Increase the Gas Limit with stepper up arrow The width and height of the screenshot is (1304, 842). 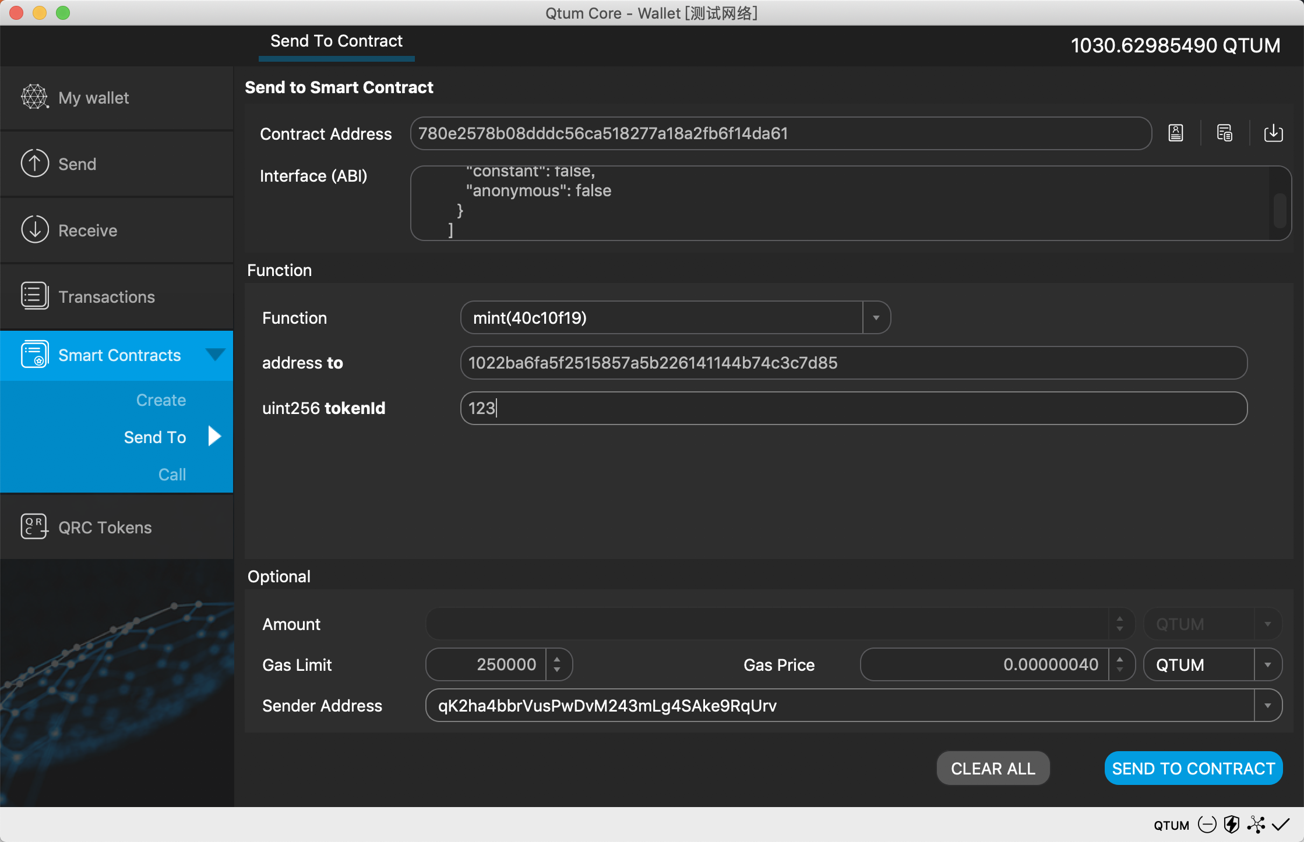coord(557,659)
